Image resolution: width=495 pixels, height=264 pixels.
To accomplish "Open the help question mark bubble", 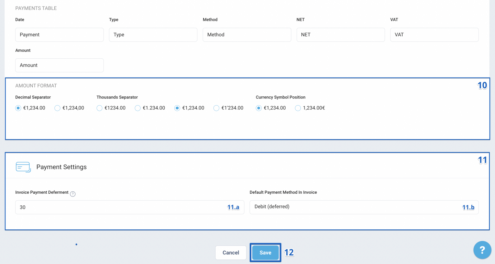I will (x=482, y=250).
